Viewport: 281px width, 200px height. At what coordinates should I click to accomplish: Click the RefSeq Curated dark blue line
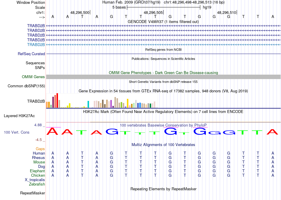click(x=164, y=54)
